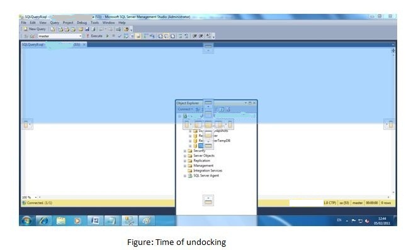Screen dimensions: 406x250
Task: Click the master entry in status bar
Action: click(358, 203)
